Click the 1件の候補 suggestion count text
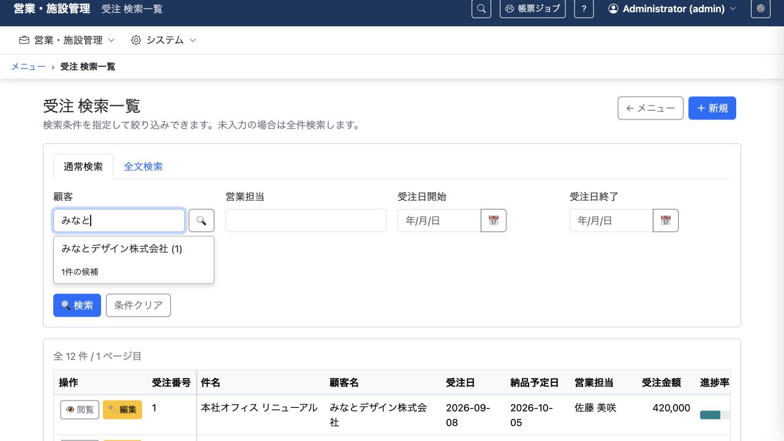784x441 pixels. pos(80,271)
